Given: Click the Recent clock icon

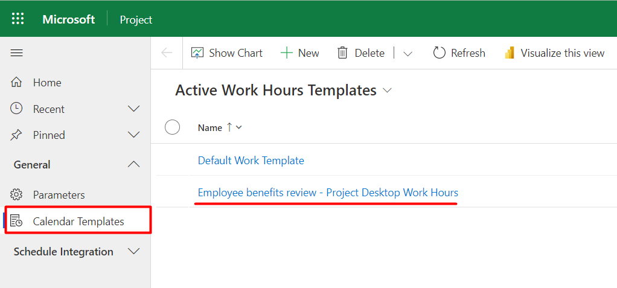Looking at the screenshot, I should [x=16, y=109].
